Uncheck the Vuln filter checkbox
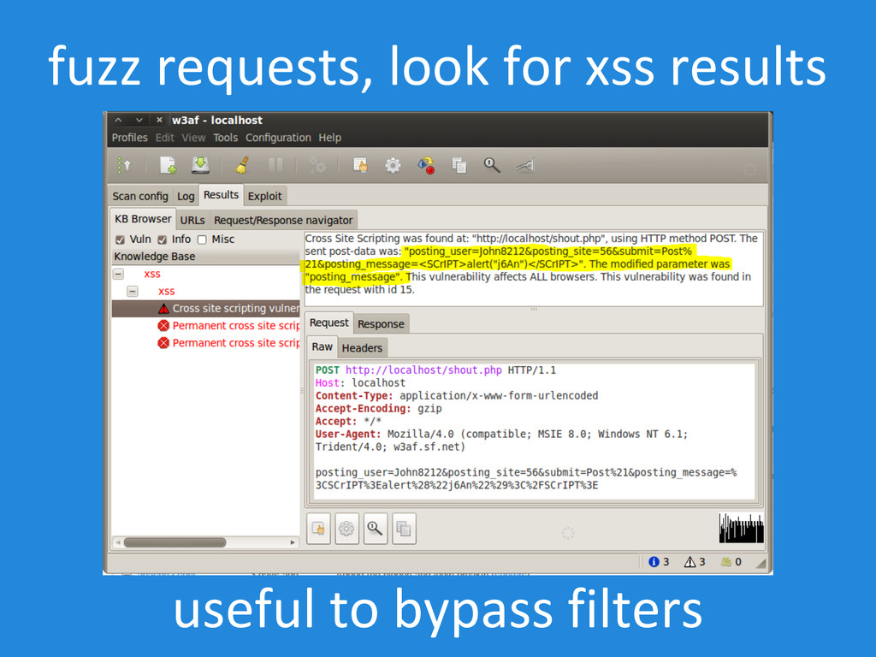 120,240
